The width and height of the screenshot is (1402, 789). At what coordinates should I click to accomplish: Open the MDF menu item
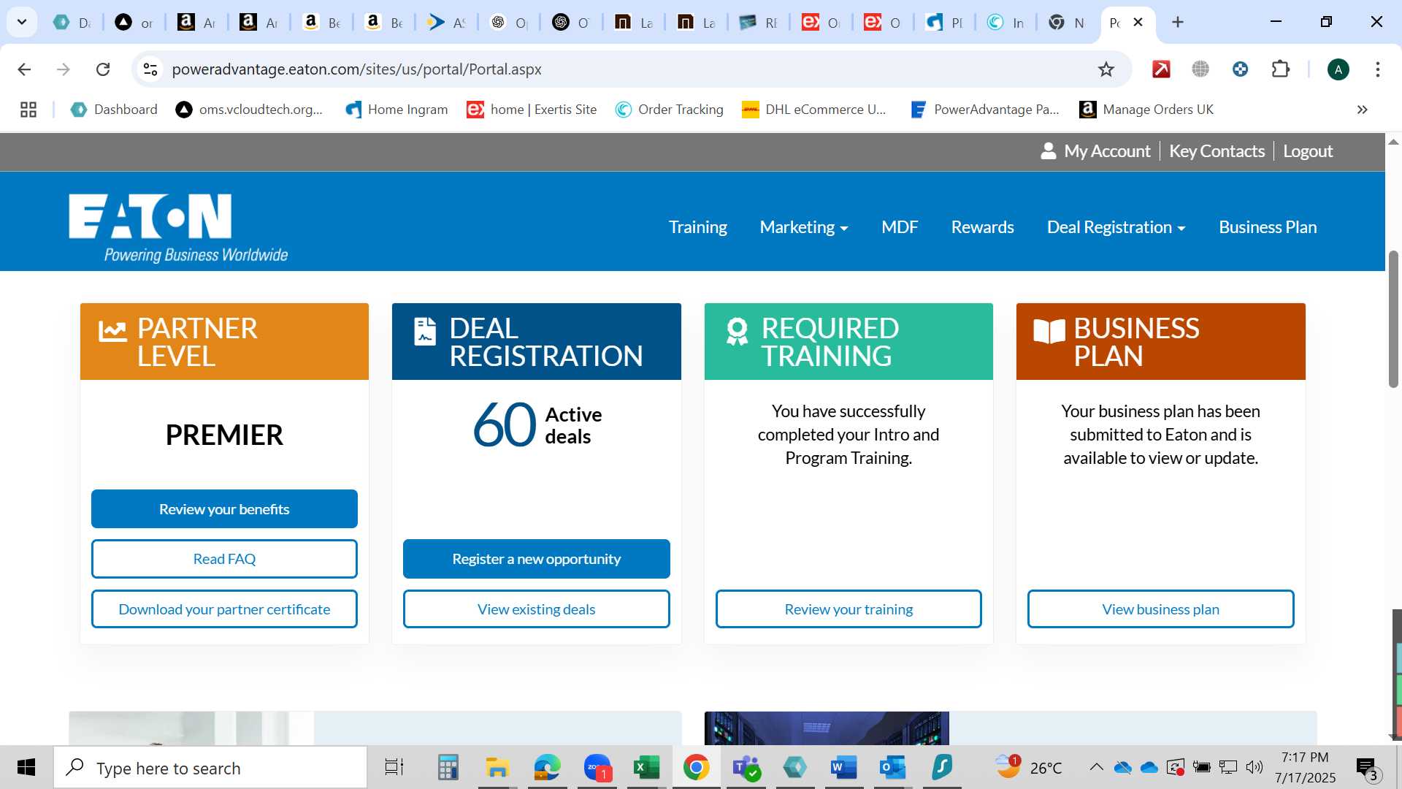tap(900, 227)
